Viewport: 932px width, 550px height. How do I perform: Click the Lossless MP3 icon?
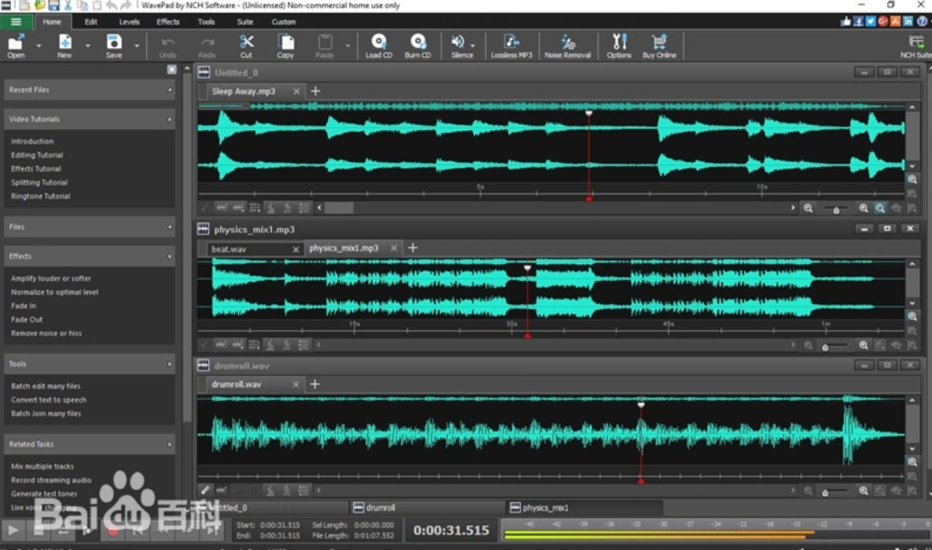(511, 43)
